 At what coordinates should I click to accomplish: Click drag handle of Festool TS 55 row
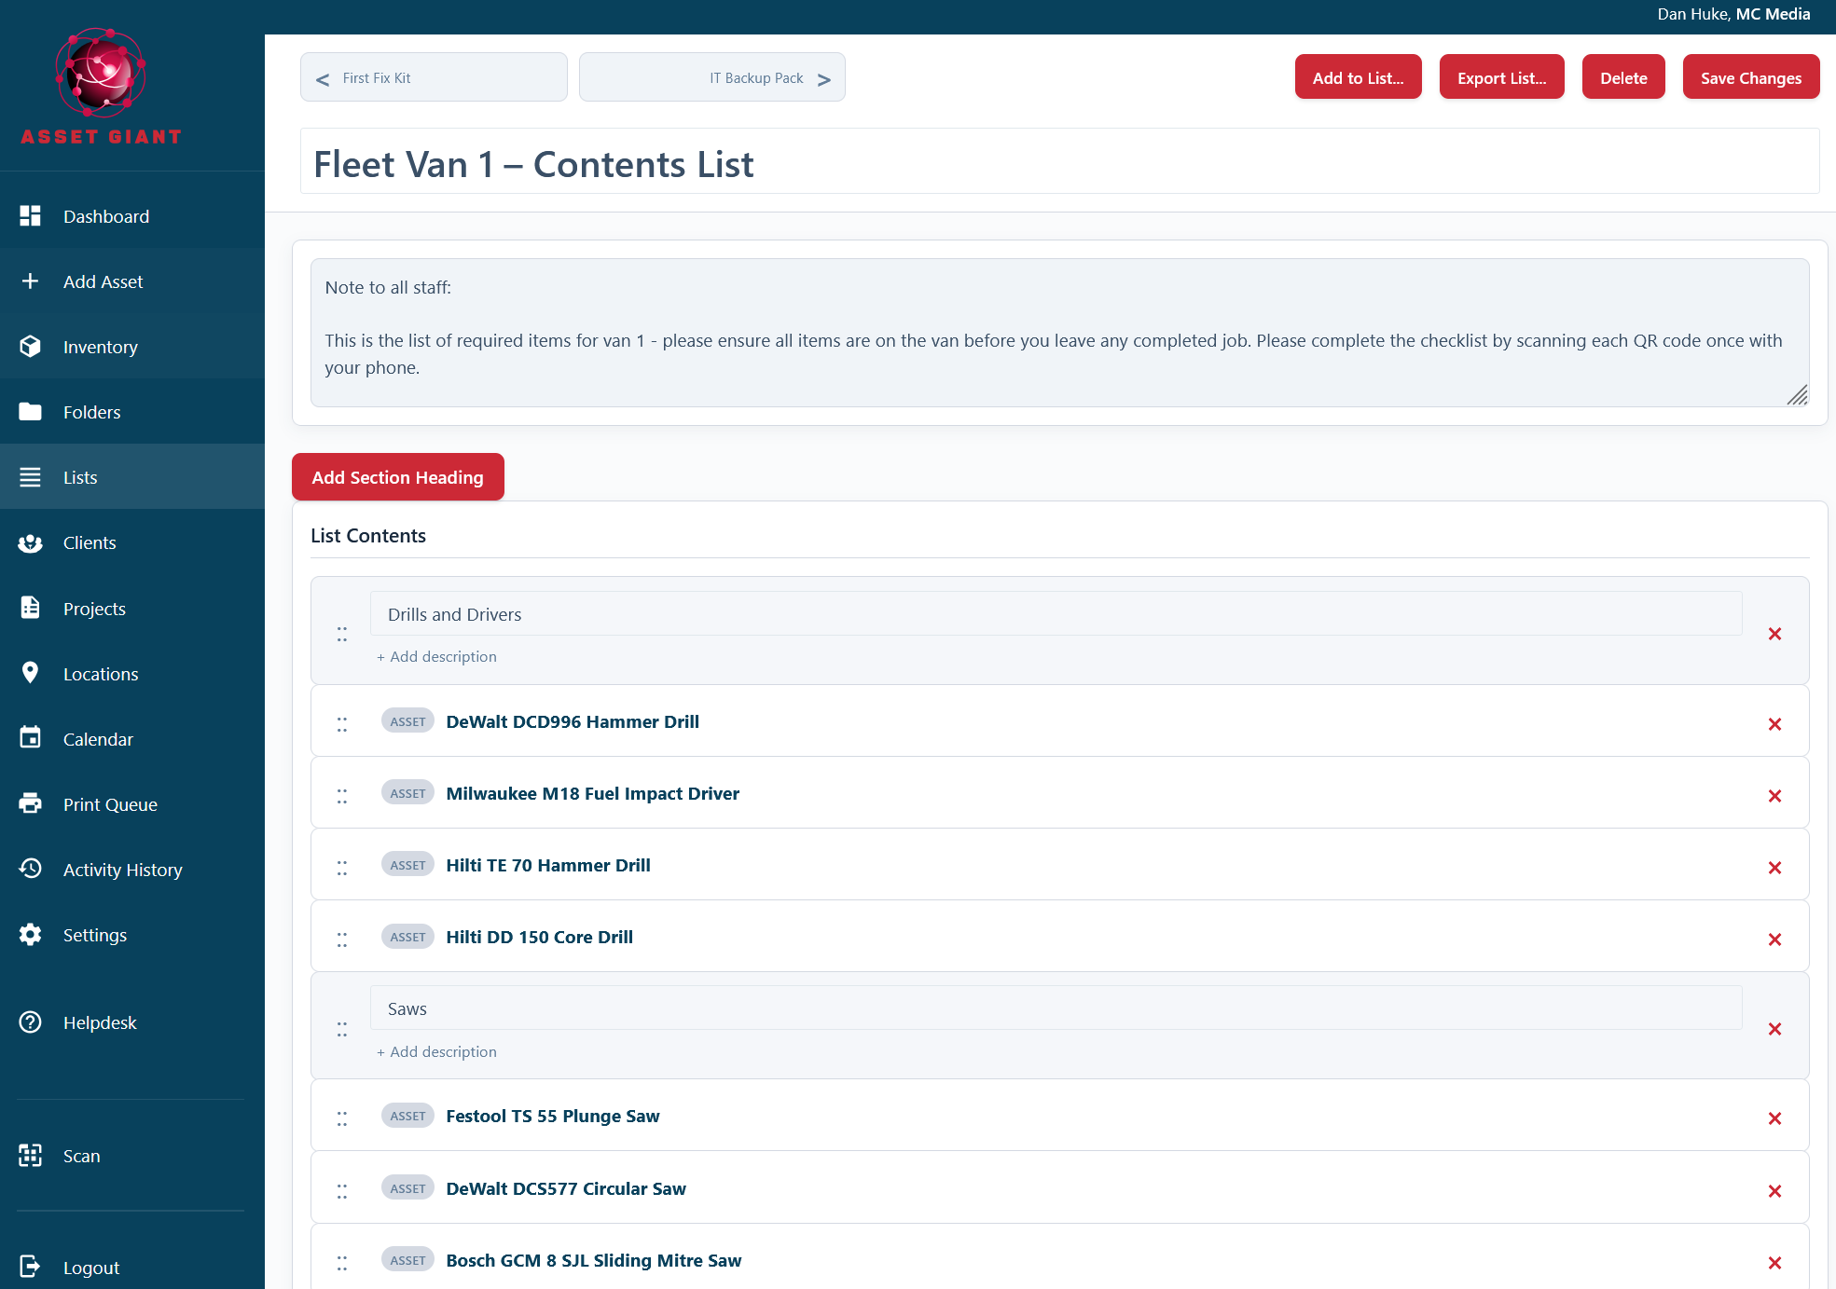[x=342, y=1118]
